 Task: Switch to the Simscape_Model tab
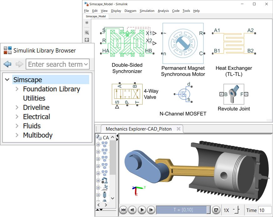coord(96,16)
